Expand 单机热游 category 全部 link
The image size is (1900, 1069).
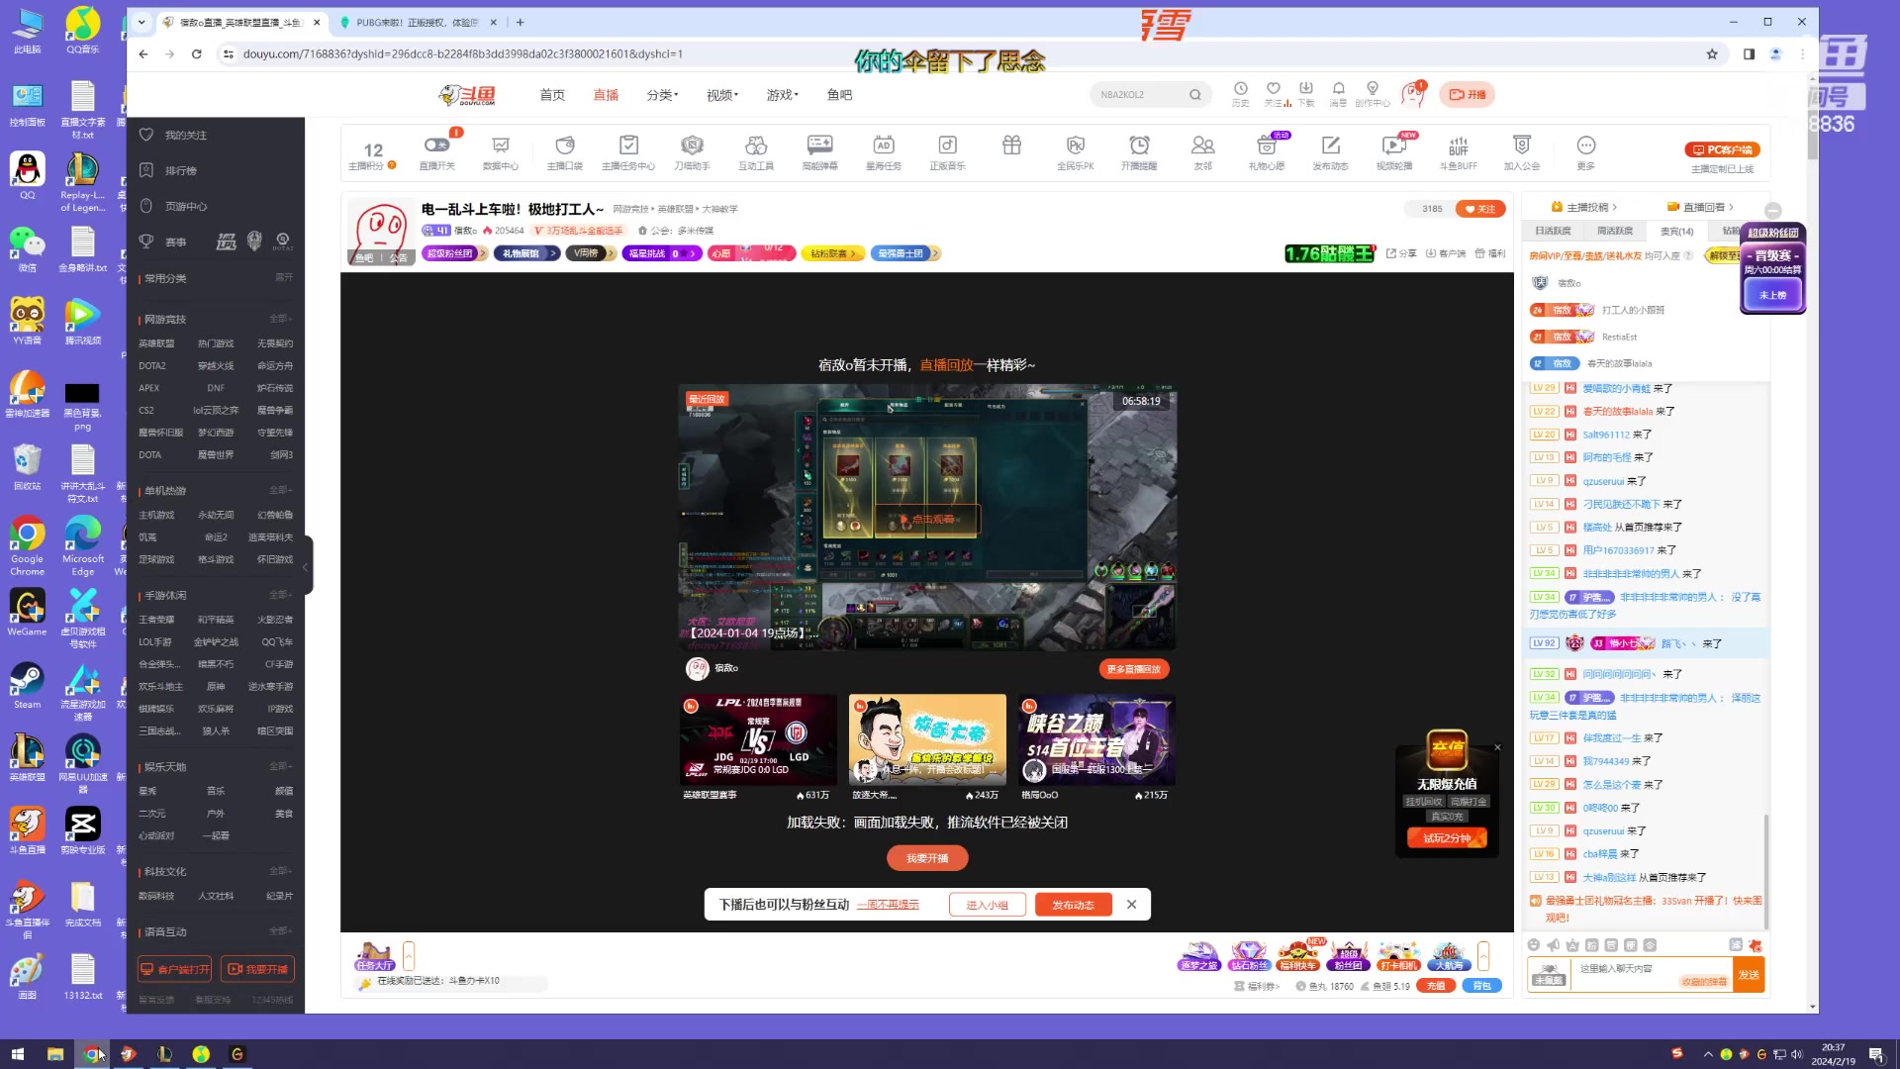tap(281, 490)
